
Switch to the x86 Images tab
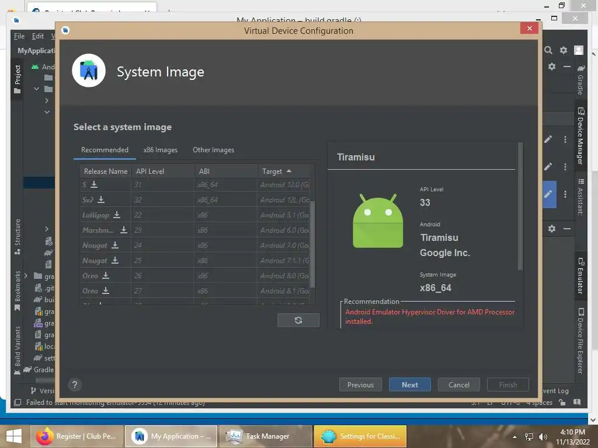(161, 150)
